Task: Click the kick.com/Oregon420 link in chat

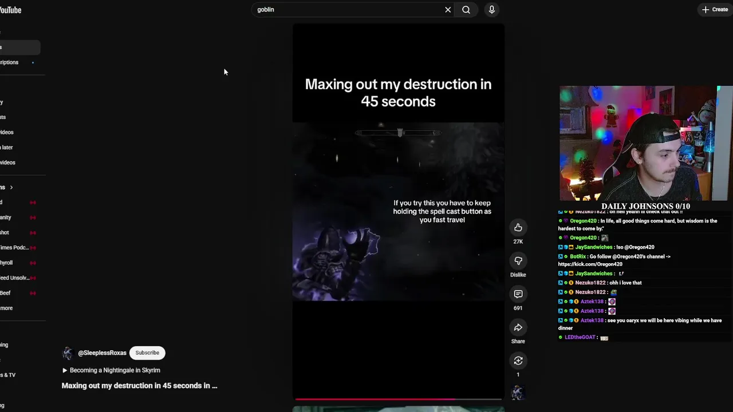Action: [590, 264]
